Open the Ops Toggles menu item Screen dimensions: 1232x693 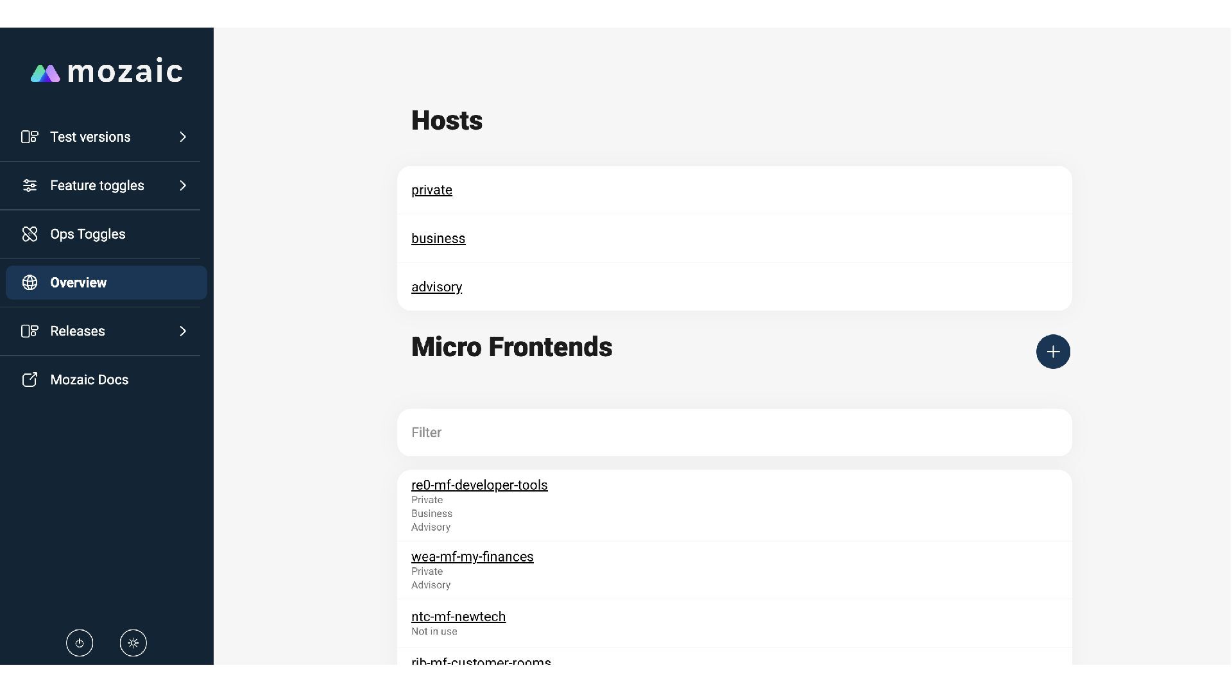point(88,234)
